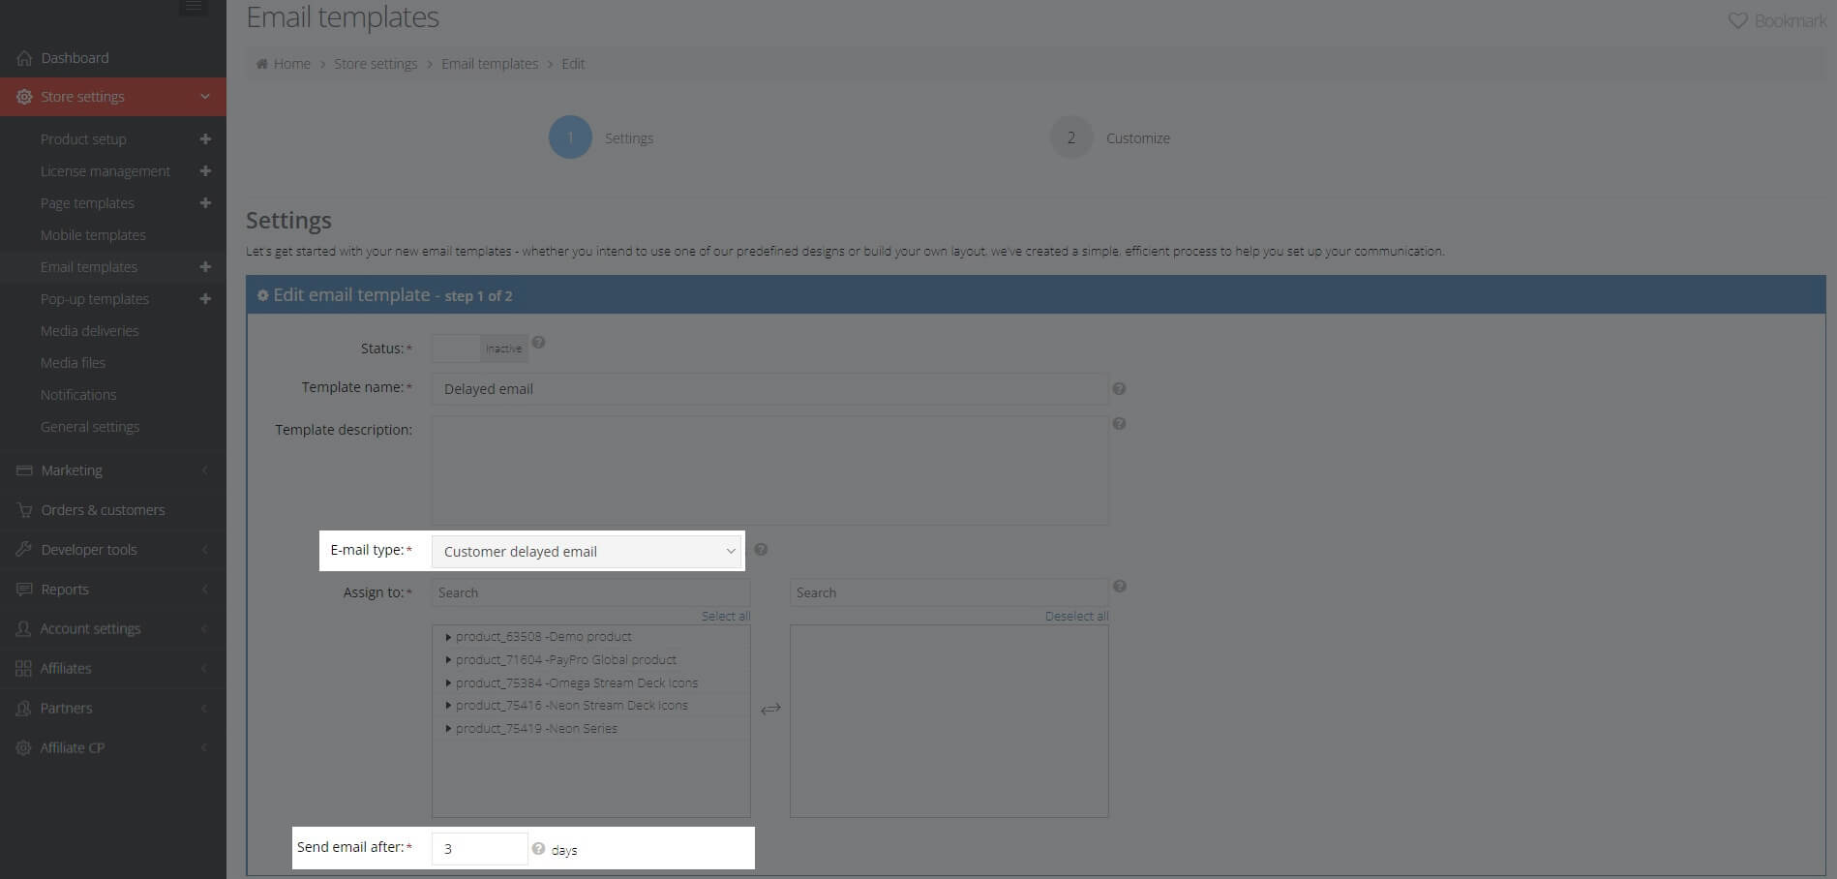The width and height of the screenshot is (1837, 879).
Task: Click the Account settings icon
Action: [23, 628]
